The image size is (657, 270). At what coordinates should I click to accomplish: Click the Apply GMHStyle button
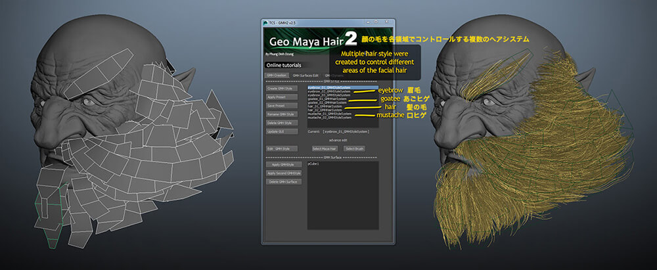pyautogui.click(x=284, y=164)
